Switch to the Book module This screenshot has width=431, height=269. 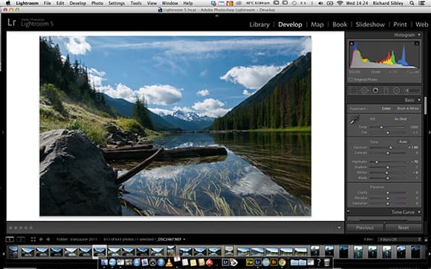click(x=340, y=24)
